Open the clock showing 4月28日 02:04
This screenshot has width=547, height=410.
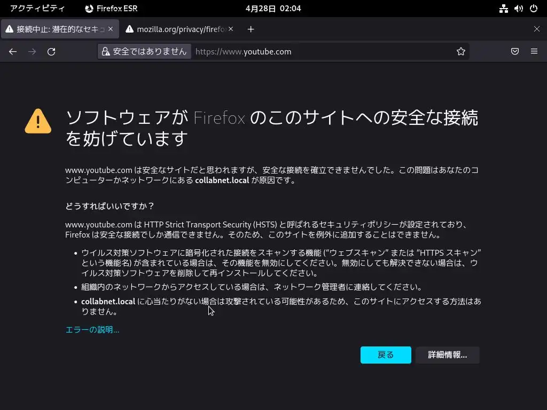(x=273, y=9)
